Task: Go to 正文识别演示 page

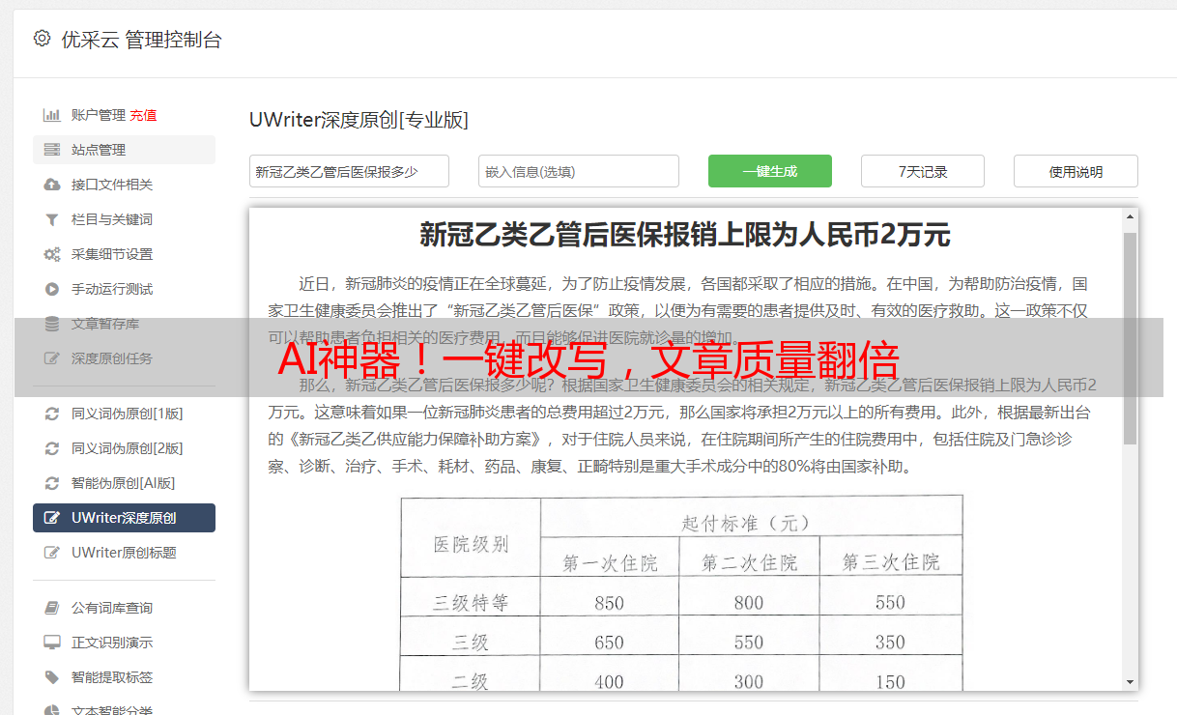Action: click(112, 643)
